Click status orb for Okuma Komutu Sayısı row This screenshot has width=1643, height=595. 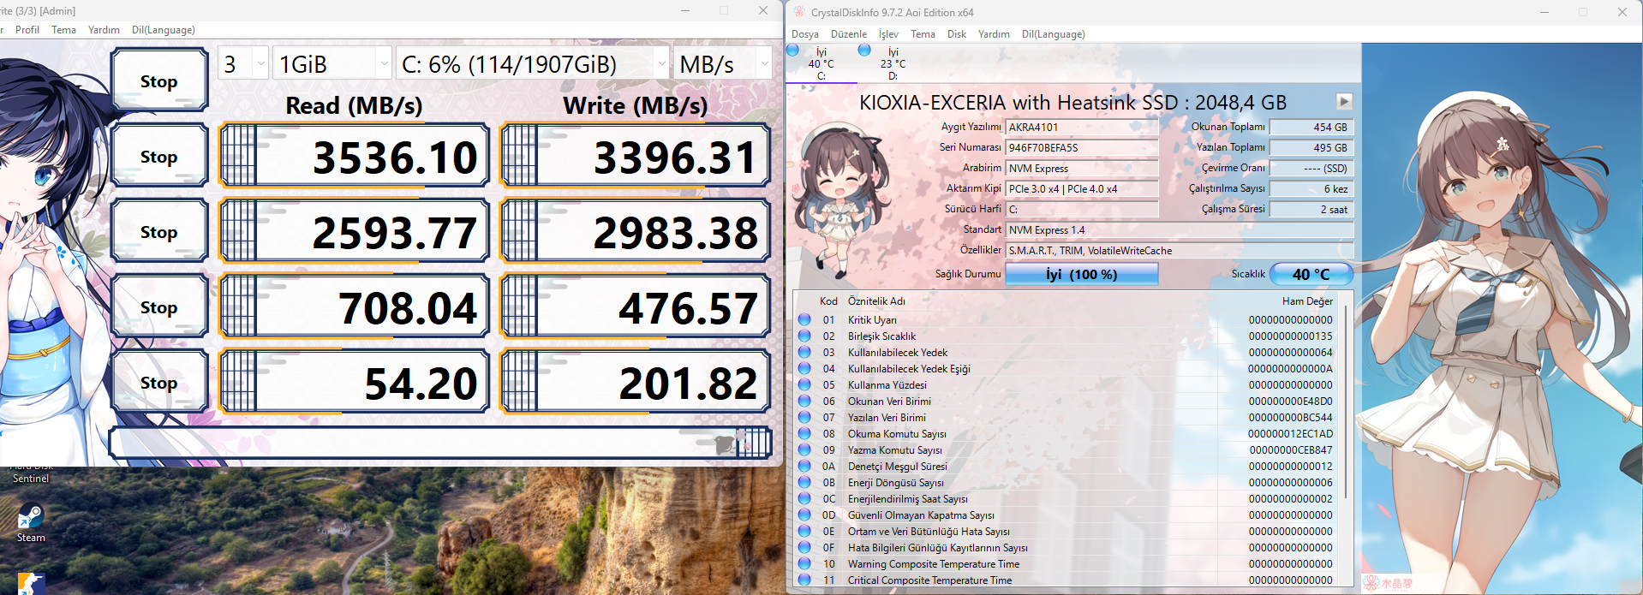[804, 433]
